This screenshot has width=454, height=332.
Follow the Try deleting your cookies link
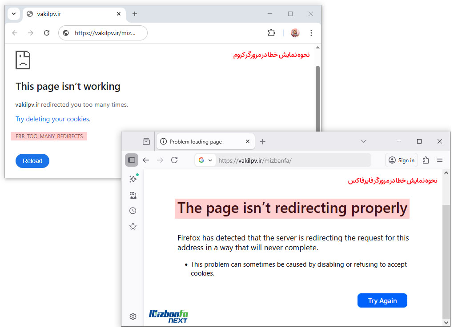[x=52, y=119]
